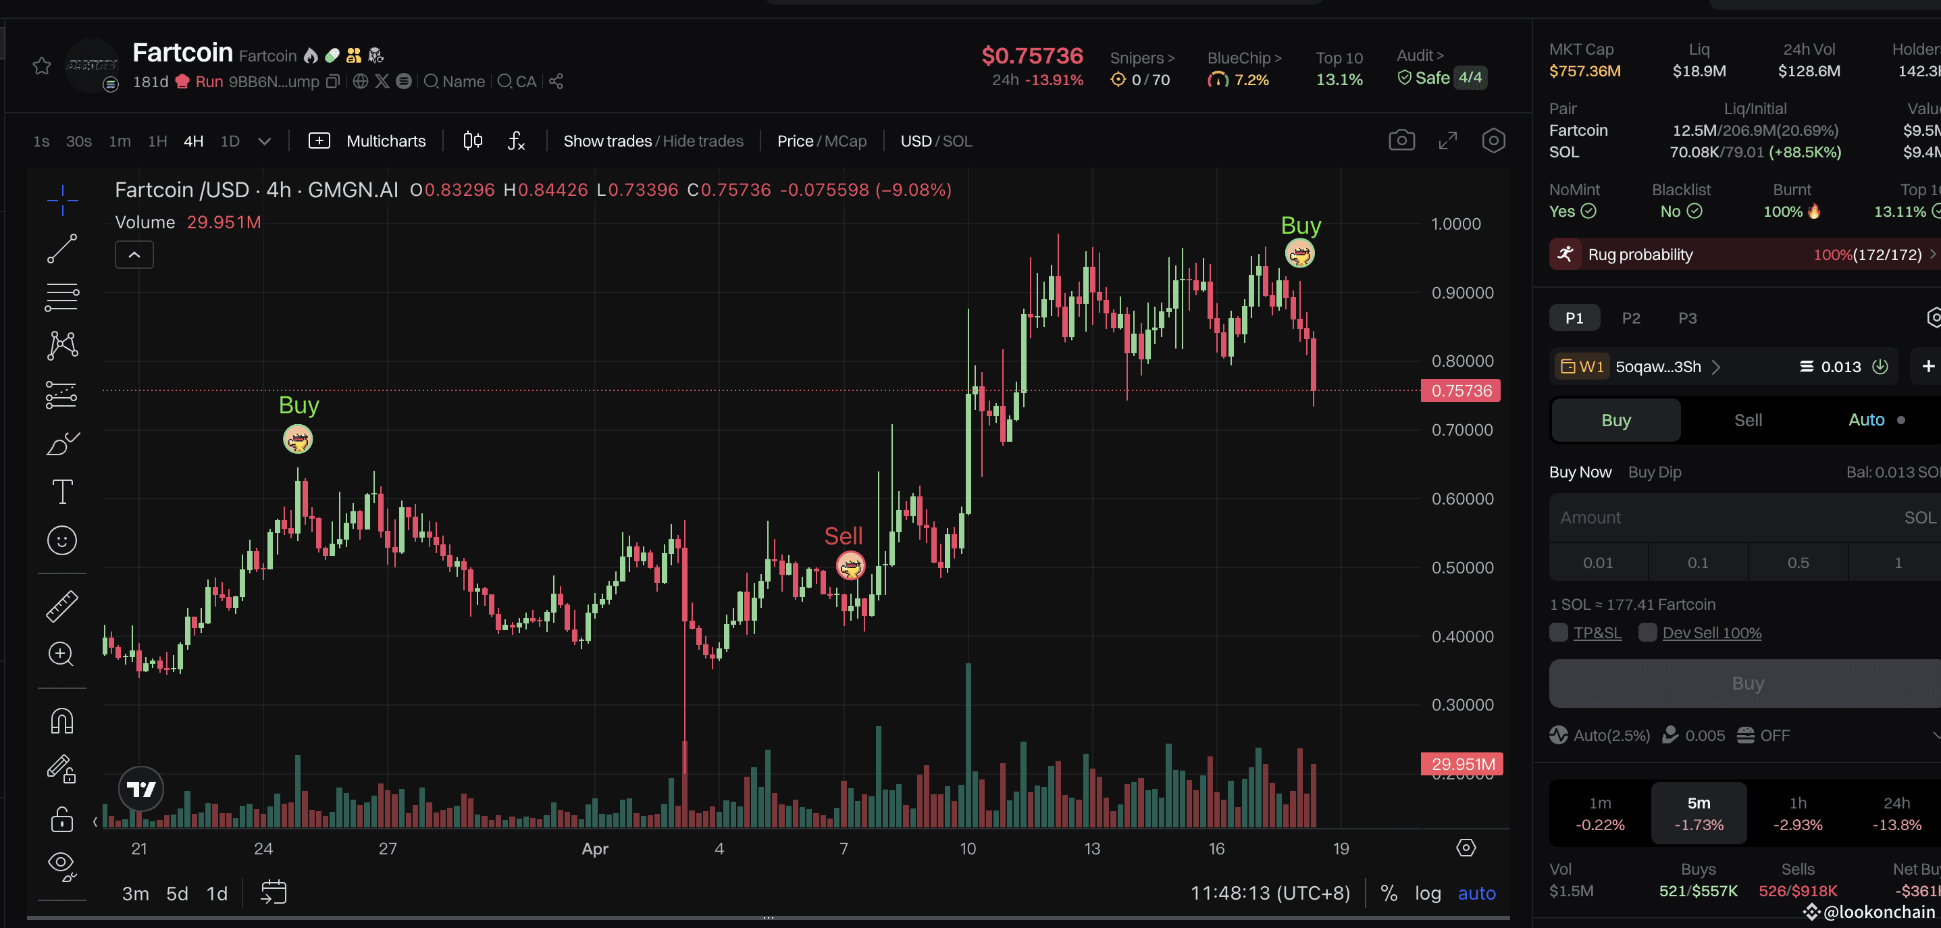
Task: Add Fartcoin to favorites star
Action: click(42, 66)
